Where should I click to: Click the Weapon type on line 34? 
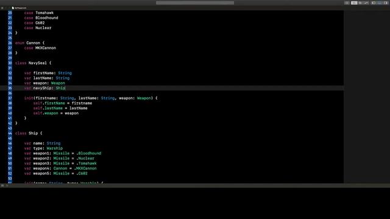[x=58, y=83]
